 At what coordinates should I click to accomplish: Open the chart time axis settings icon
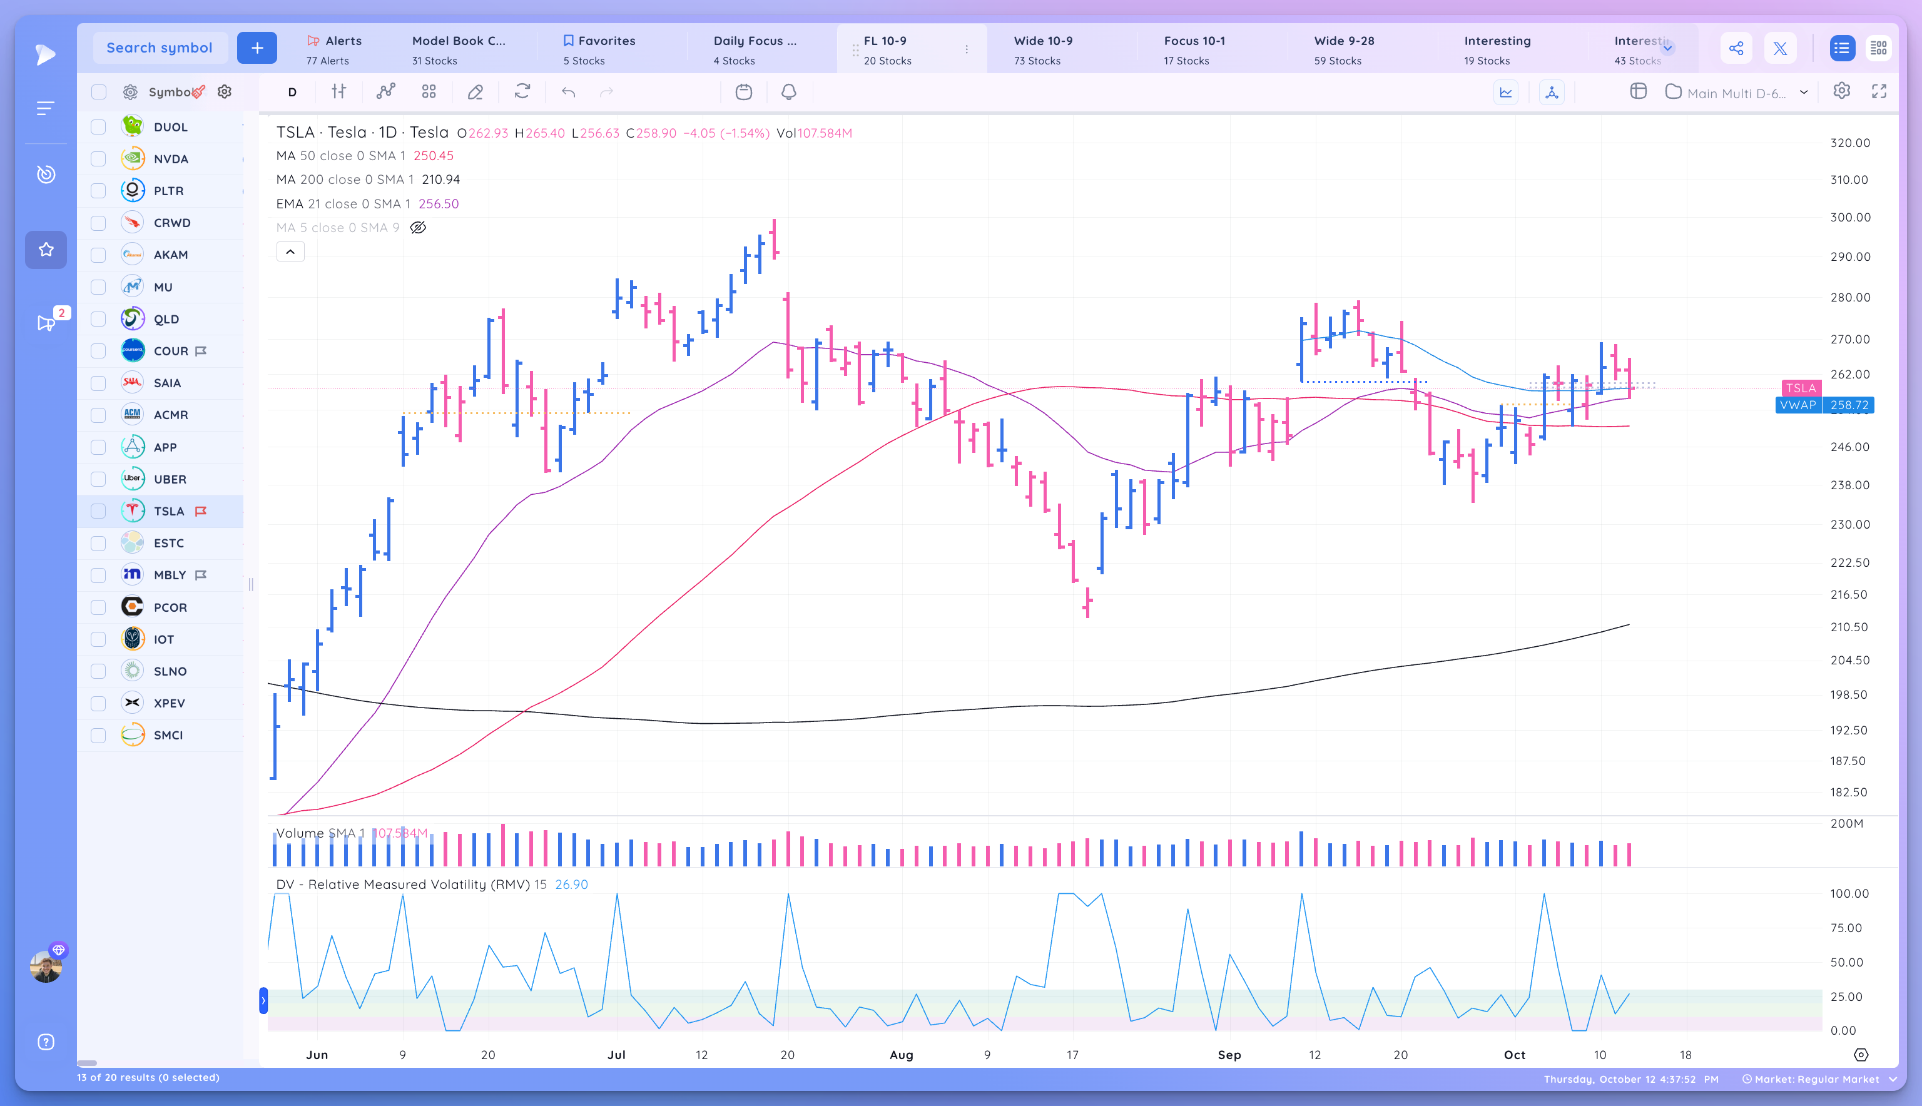point(1861,1055)
